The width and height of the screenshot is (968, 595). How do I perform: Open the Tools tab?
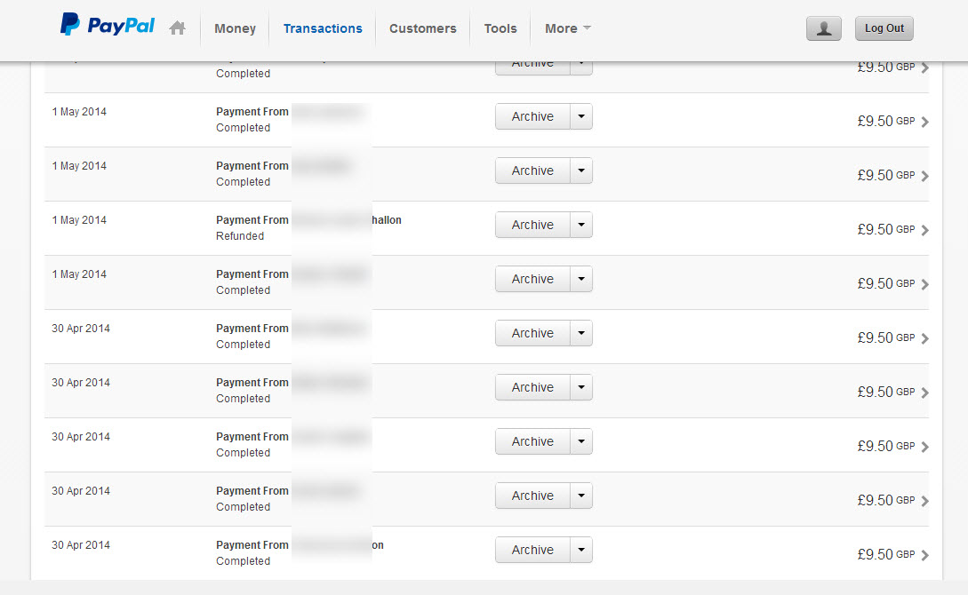coord(500,28)
